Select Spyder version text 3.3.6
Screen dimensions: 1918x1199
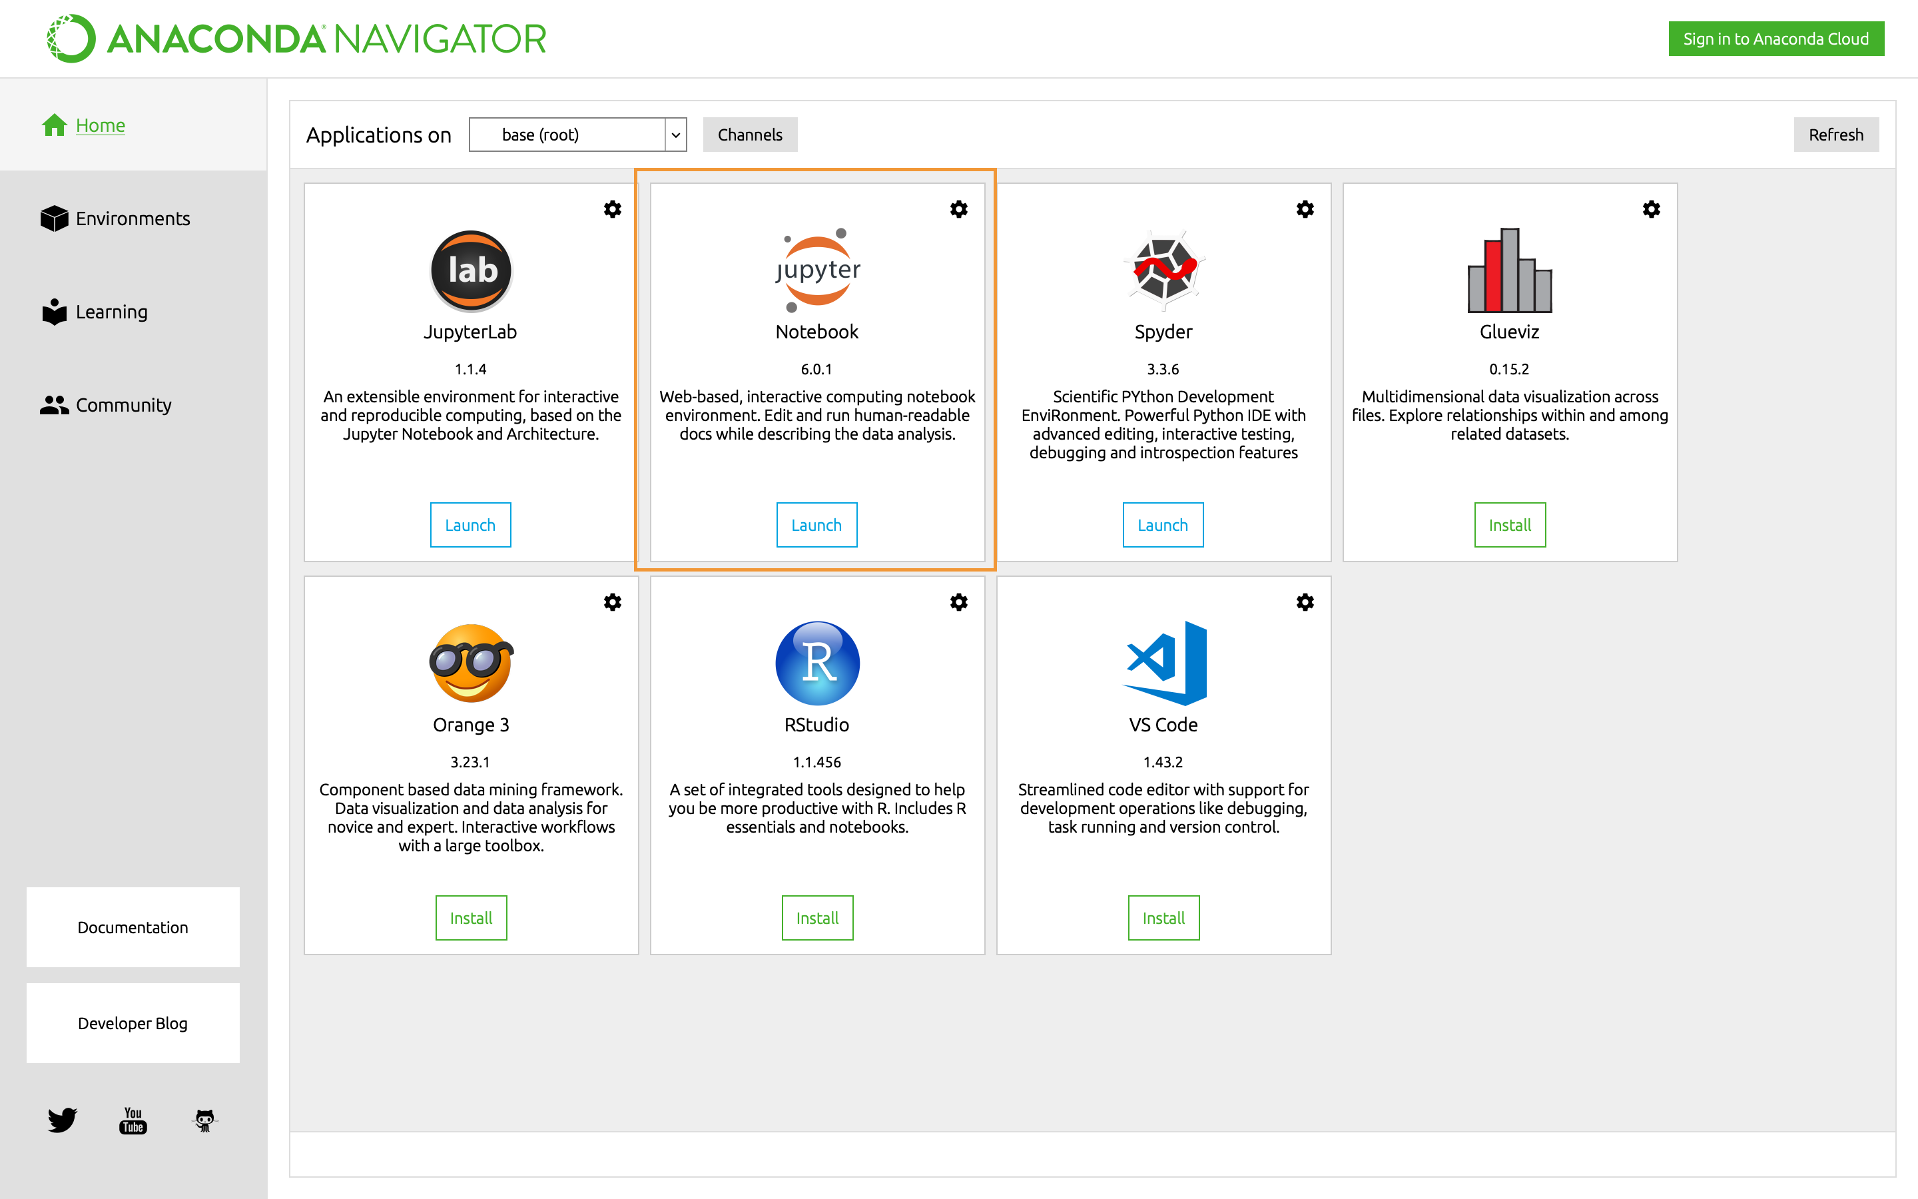coord(1163,369)
